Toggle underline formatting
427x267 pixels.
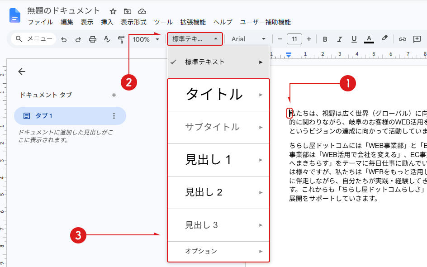click(354, 39)
